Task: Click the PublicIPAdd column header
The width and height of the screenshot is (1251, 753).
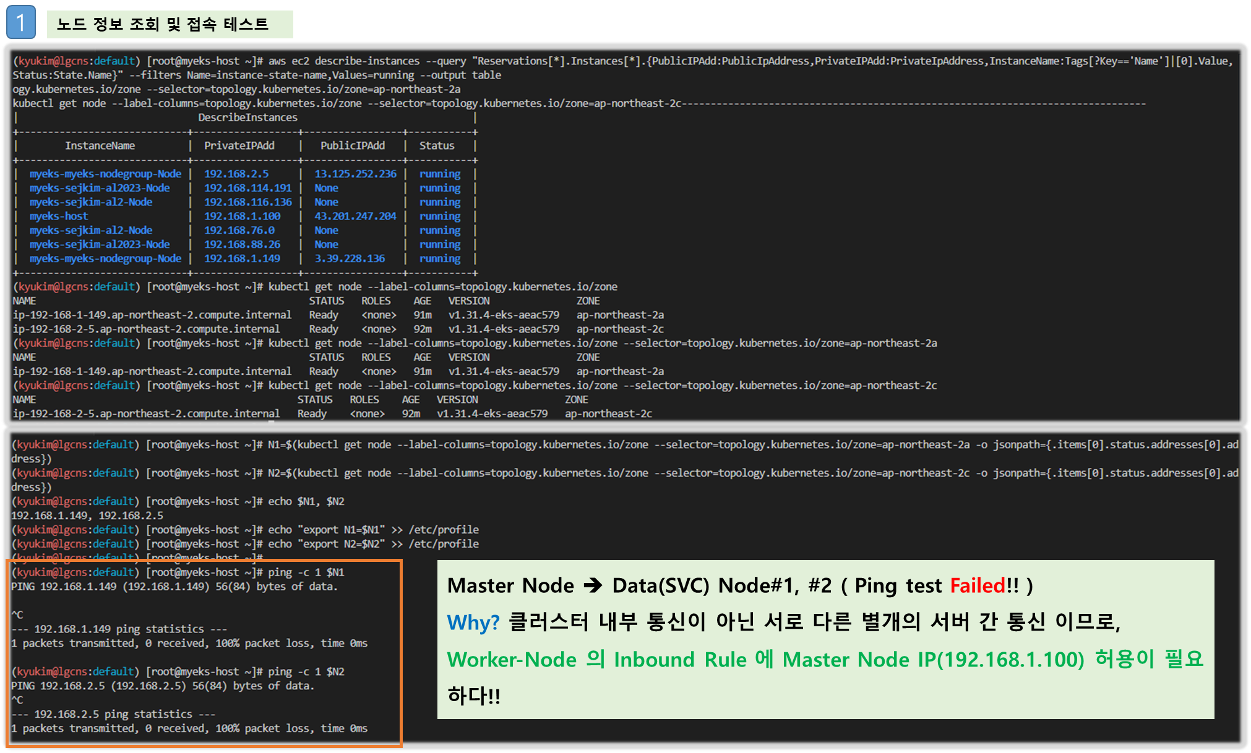Action: click(x=352, y=146)
